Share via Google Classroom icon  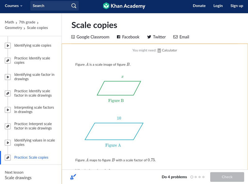click(73, 37)
